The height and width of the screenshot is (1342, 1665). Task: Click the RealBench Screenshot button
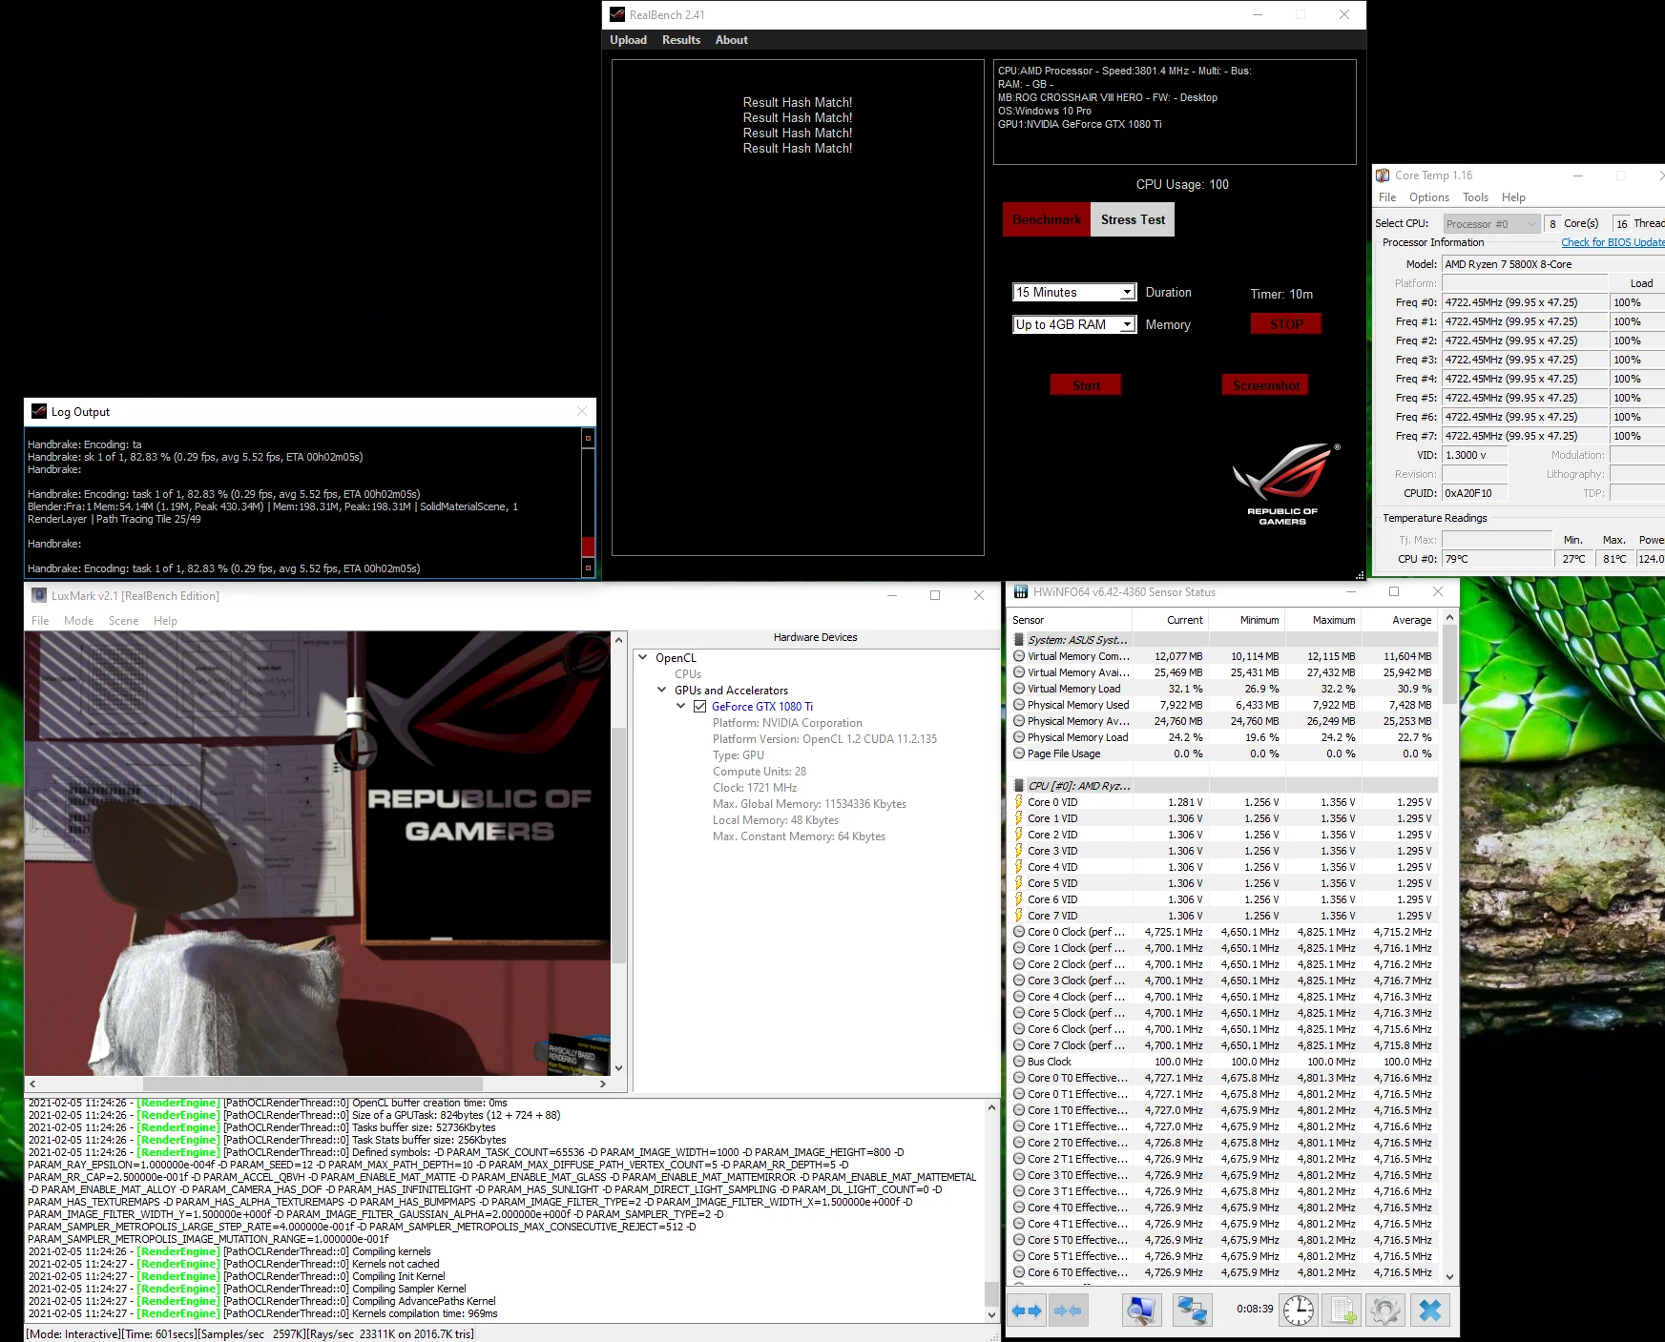click(x=1265, y=385)
